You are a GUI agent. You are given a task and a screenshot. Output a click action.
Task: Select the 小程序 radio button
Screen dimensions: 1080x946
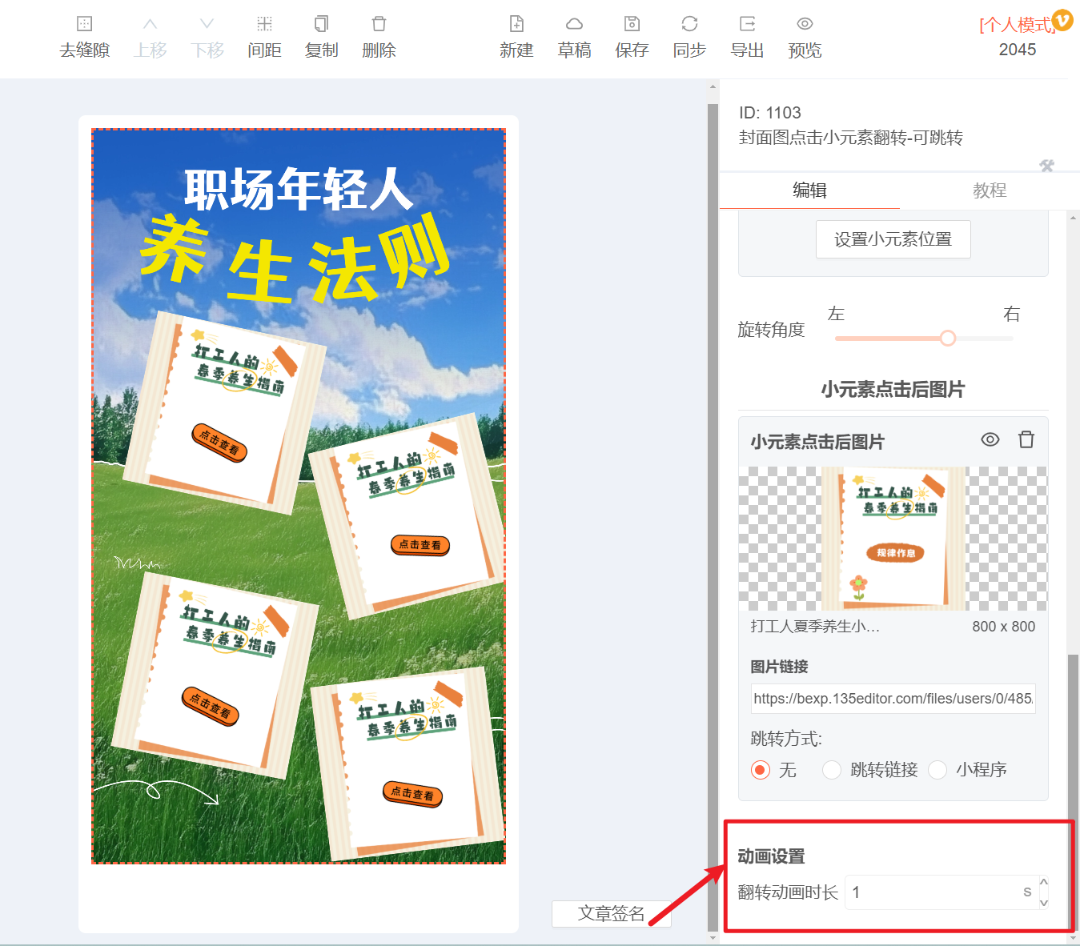tap(937, 770)
